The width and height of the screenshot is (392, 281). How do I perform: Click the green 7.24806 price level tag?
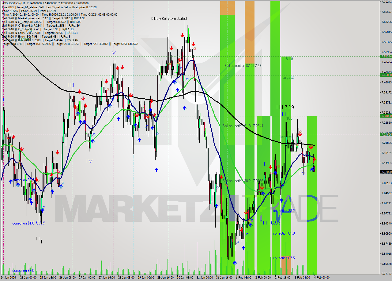pyautogui.click(x=386, y=134)
